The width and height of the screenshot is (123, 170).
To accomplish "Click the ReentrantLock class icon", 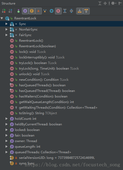I will [x=7, y=18].
